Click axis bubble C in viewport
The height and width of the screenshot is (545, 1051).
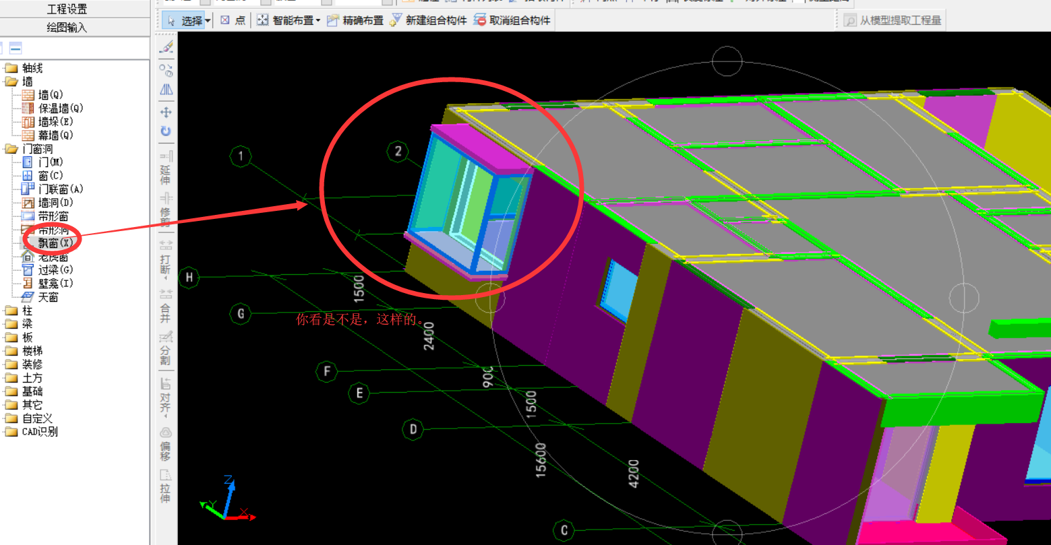(564, 530)
